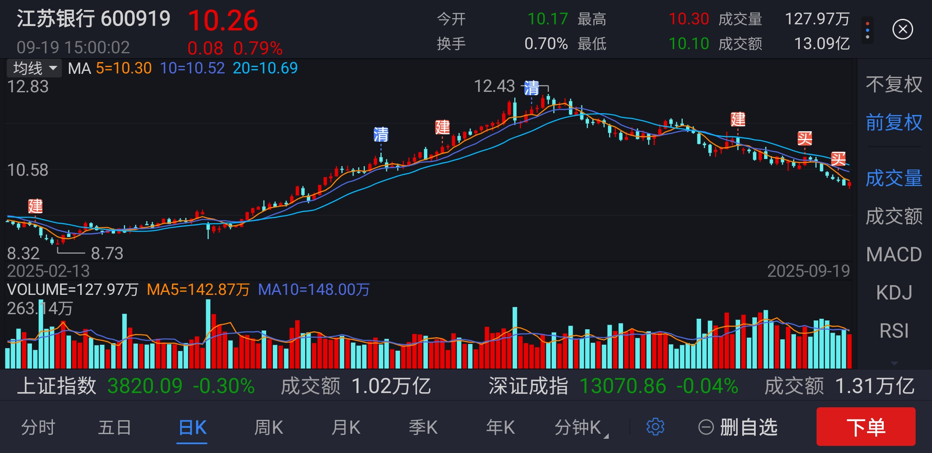Tap the red 下单 order button
The width and height of the screenshot is (932, 453).
pyautogui.click(x=866, y=427)
